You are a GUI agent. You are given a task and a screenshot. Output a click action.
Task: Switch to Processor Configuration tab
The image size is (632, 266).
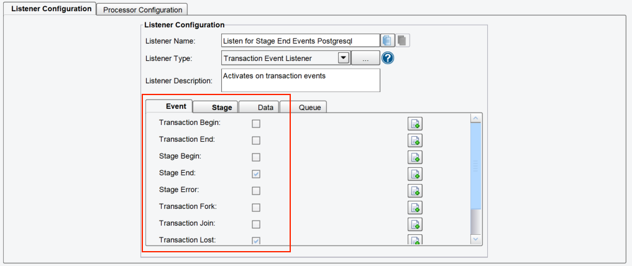coord(142,10)
